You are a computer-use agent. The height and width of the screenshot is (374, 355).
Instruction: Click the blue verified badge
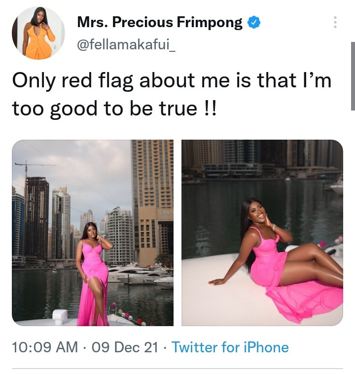click(x=254, y=23)
